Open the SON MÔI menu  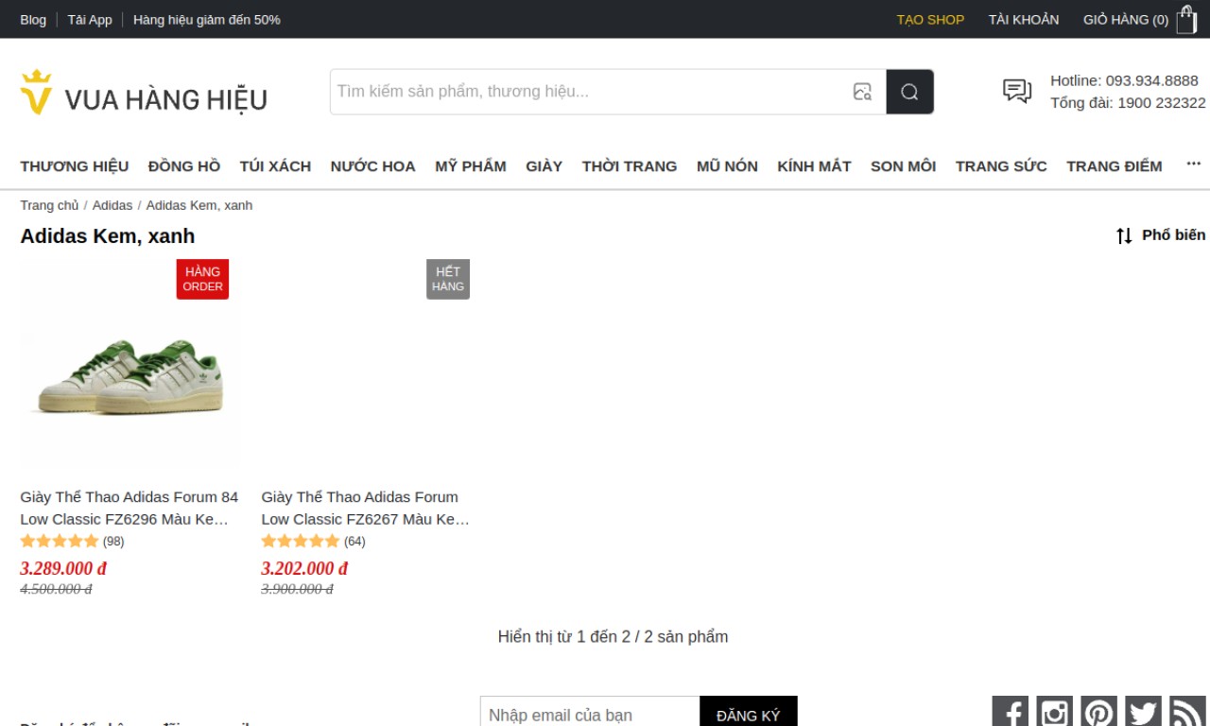coord(904,166)
